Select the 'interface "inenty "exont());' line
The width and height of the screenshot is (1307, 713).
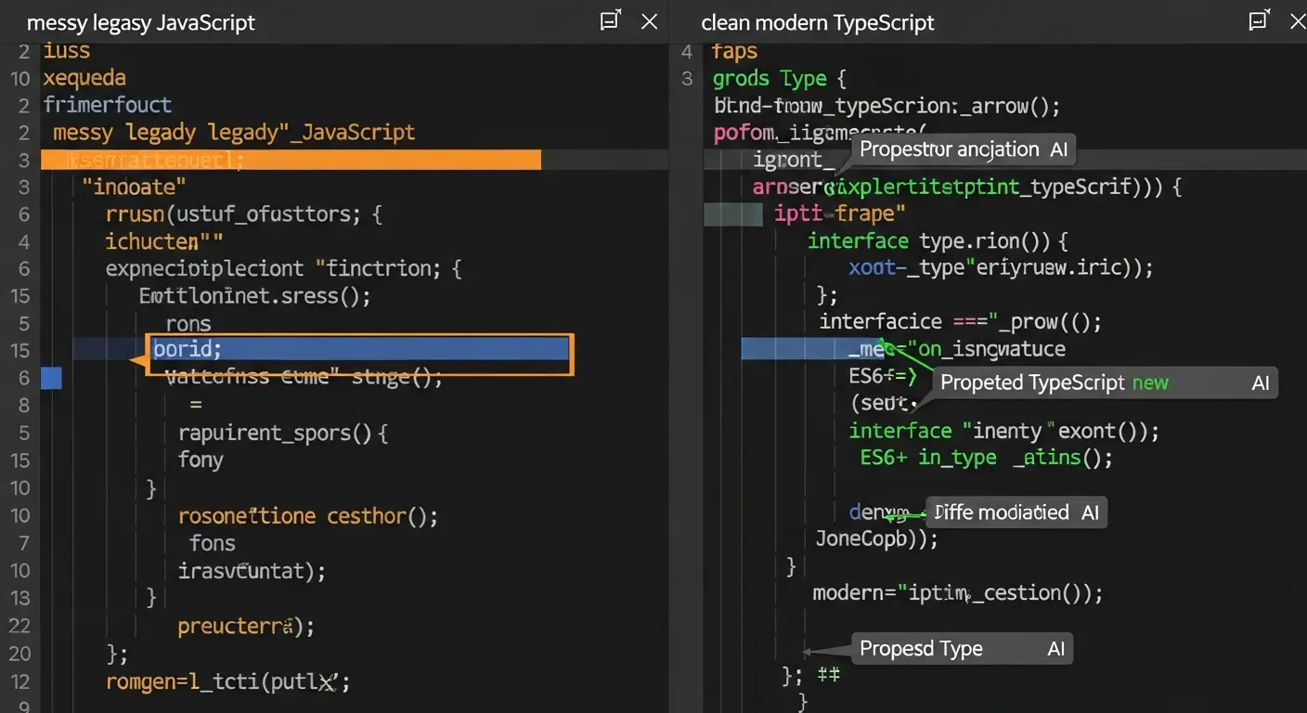click(1004, 431)
